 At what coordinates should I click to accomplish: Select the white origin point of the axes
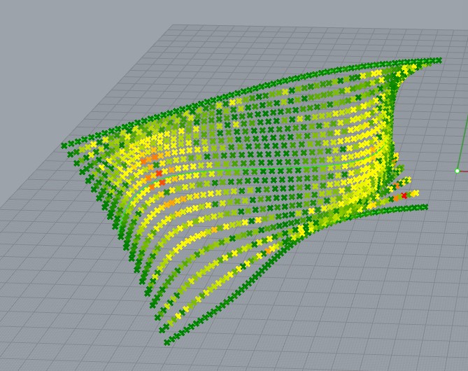point(458,171)
